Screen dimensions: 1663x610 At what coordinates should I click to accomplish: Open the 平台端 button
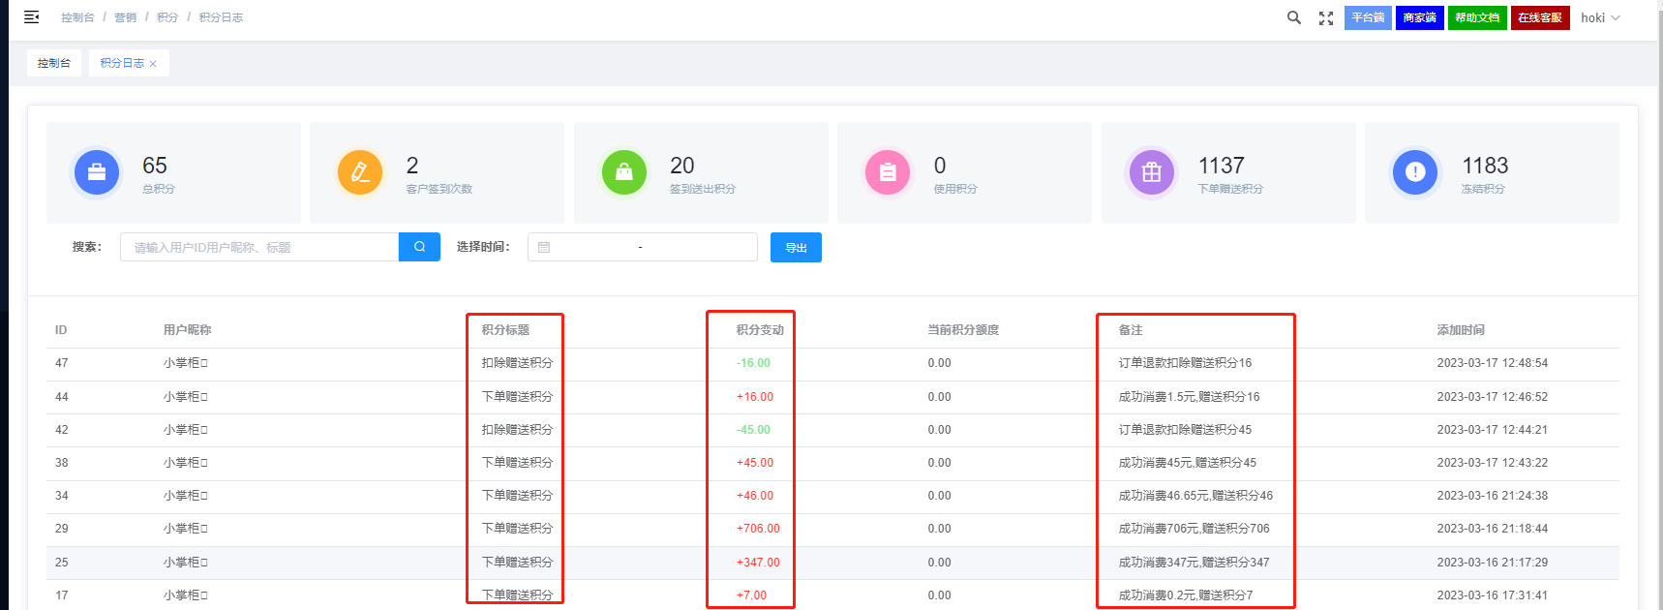(x=1367, y=17)
